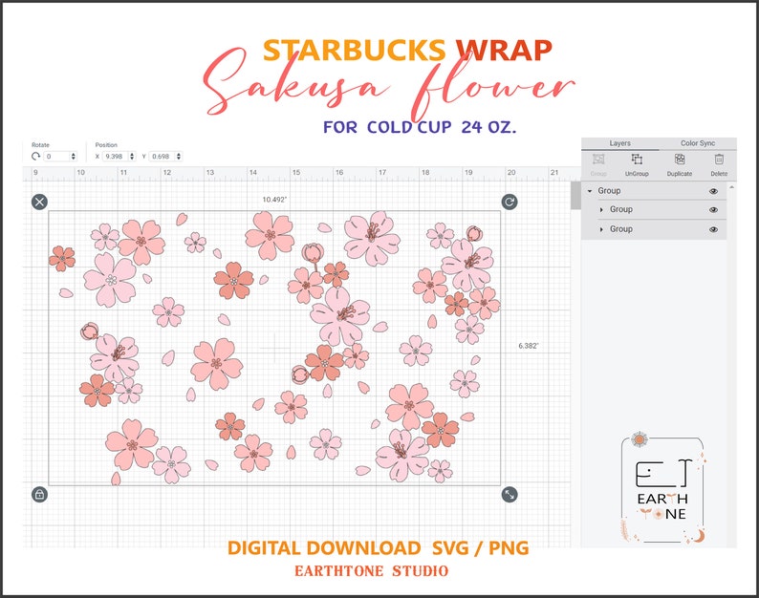Click the Rotate icon beside angle field
Viewport: 759px width, 598px height.
(x=35, y=157)
